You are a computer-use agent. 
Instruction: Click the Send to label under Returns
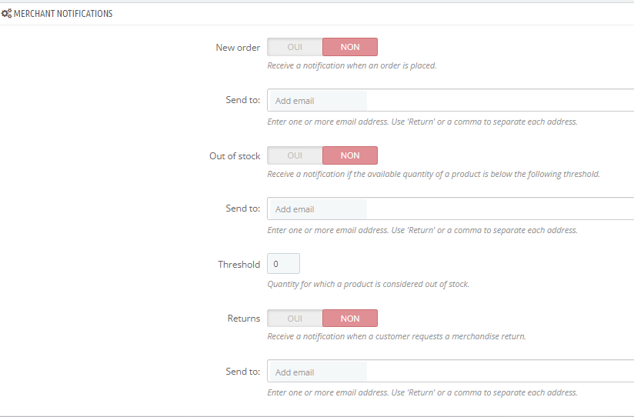(x=242, y=372)
